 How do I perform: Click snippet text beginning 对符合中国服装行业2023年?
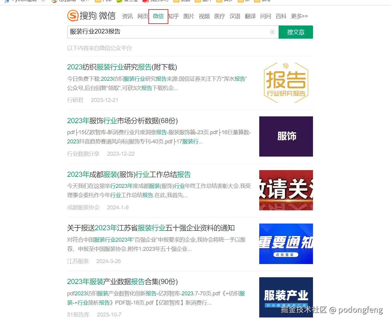point(156,244)
